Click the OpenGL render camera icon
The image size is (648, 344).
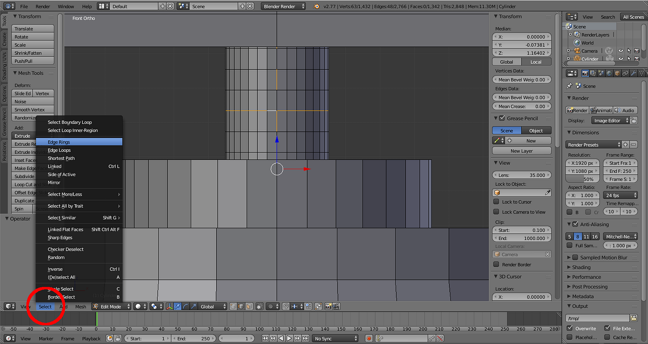pos(328,307)
